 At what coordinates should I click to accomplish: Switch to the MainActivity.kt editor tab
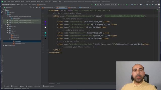pos(85,7)
